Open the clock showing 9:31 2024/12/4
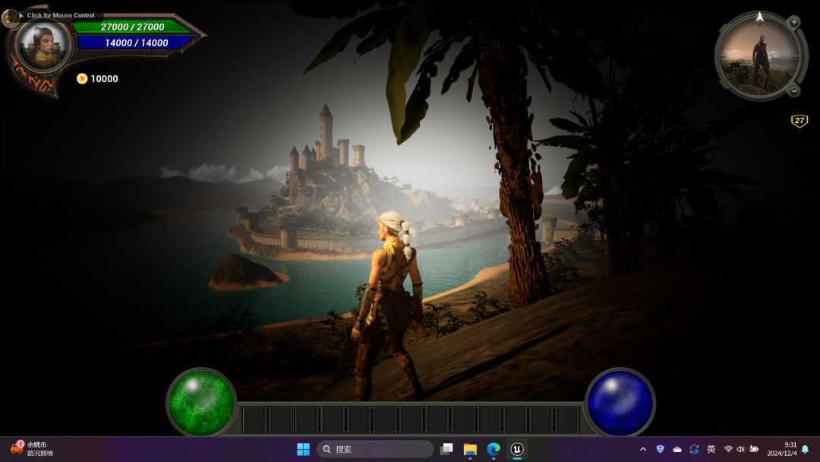Image resolution: width=820 pixels, height=462 pixels. pos(782,449)
